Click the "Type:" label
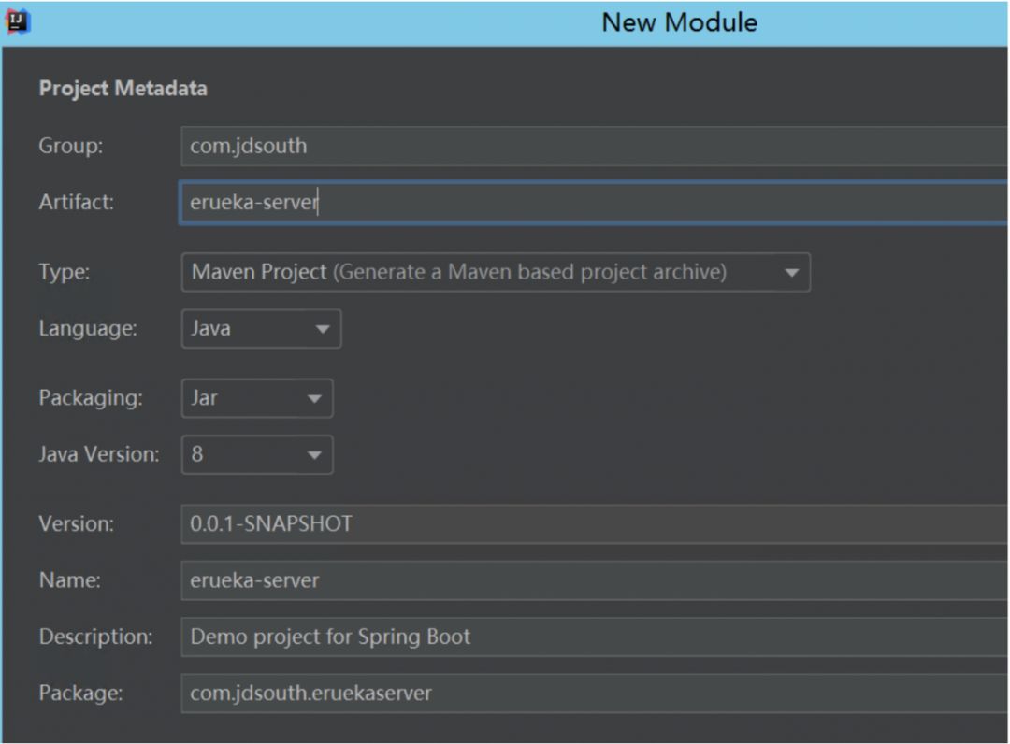 tap(64, 273)
